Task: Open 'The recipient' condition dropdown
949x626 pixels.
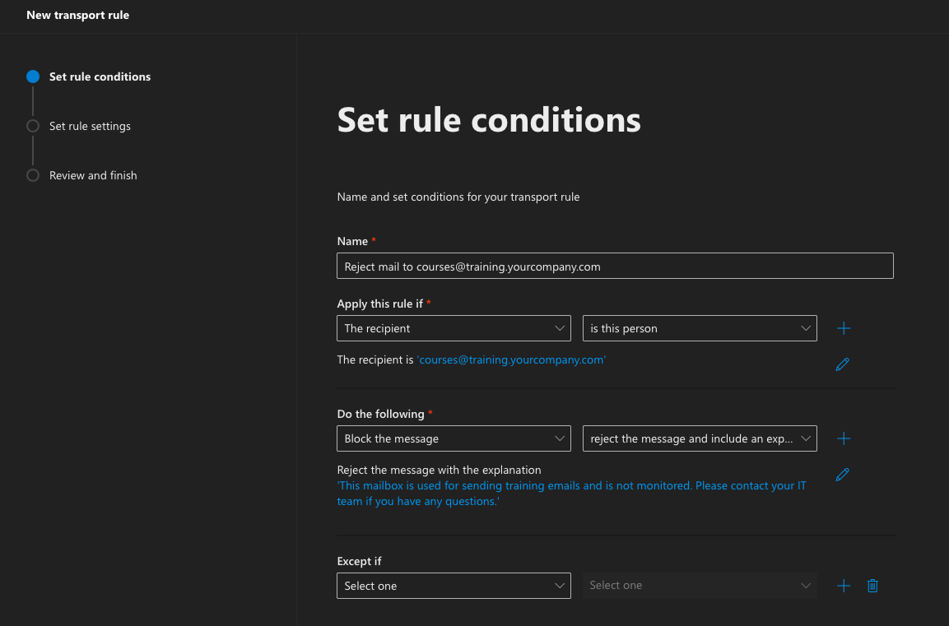Action: pyautogui.click(x=454, y=328)
